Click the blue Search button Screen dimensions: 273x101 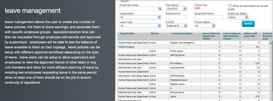click(248, 24)
